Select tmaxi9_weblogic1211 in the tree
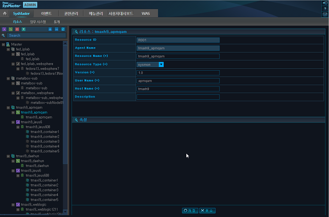Screen dimensions: 329x217 [x=42, y=210]
